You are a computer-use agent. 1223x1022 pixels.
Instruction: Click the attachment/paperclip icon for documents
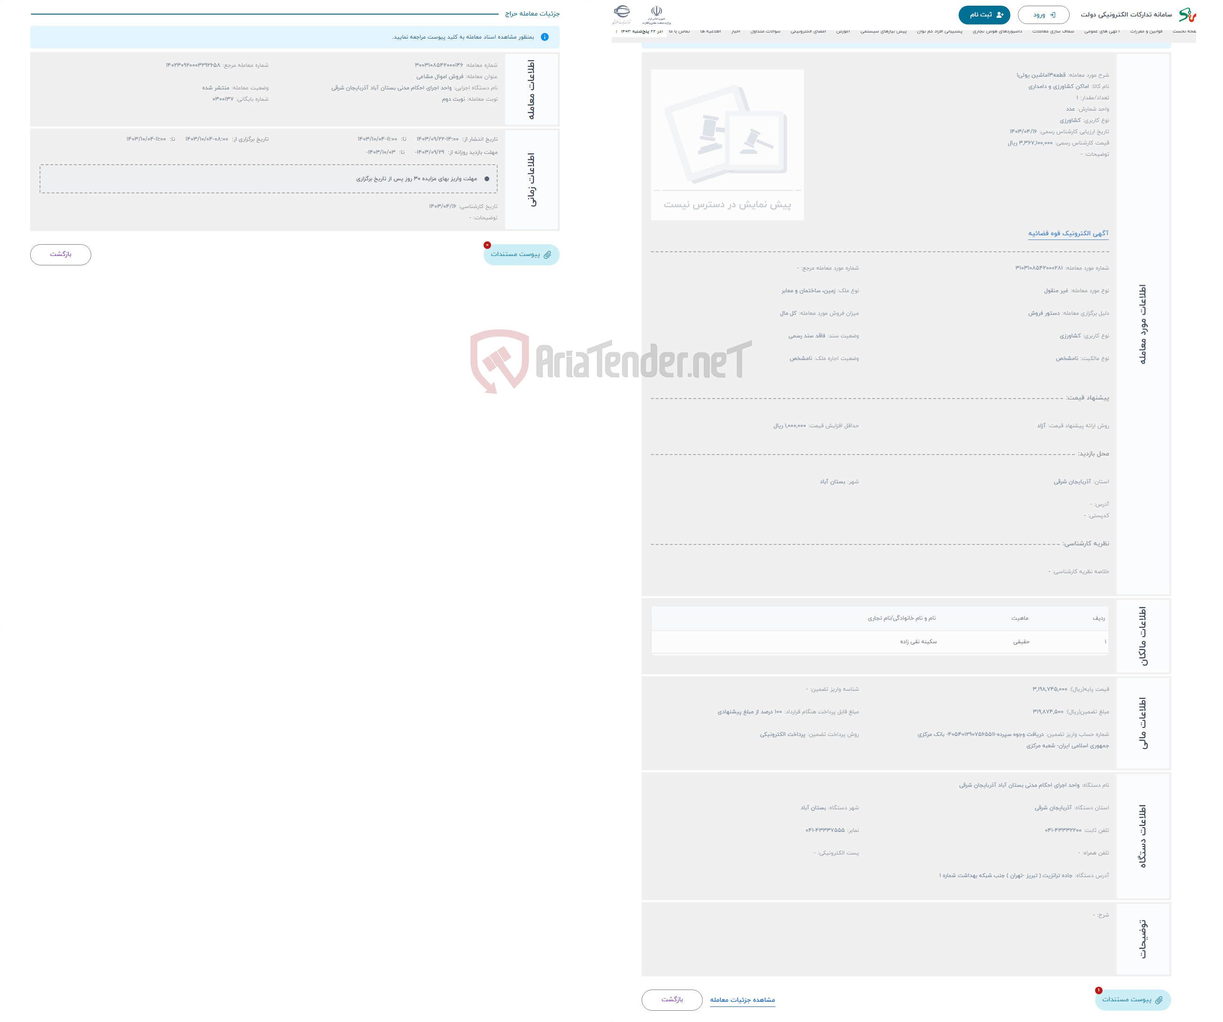coord(548,255)
